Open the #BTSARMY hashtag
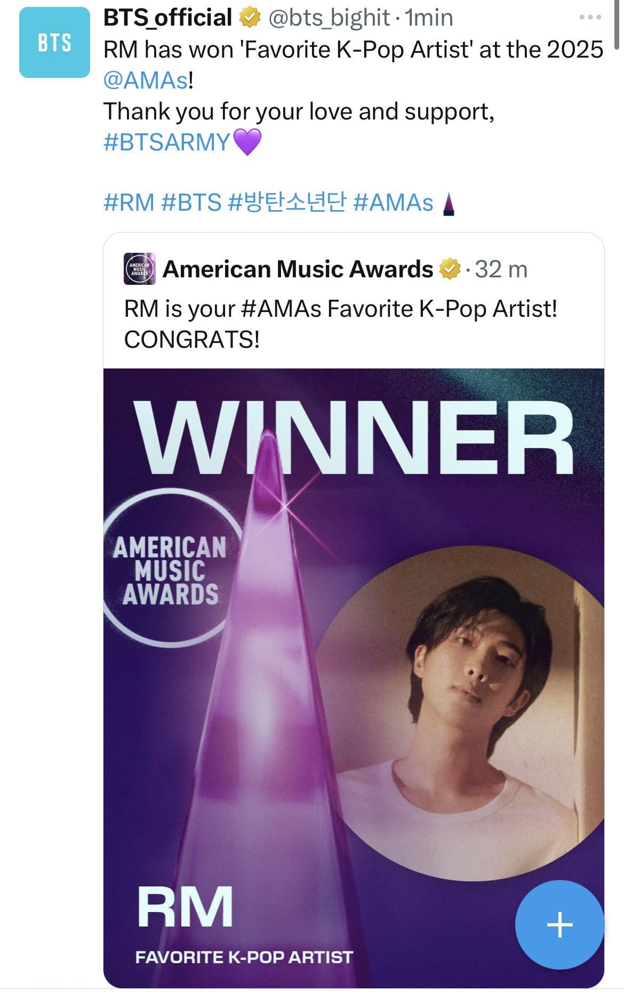624x992 pixels. point(166,142)
